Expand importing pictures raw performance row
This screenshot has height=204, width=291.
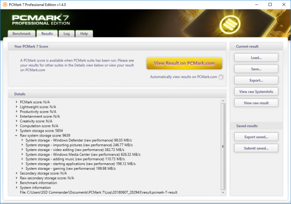tap(22, 145)
